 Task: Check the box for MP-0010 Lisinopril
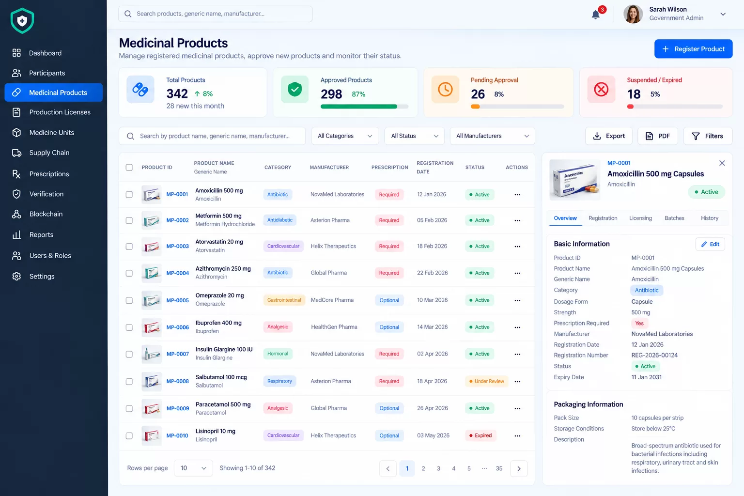(x=129, y=436)
